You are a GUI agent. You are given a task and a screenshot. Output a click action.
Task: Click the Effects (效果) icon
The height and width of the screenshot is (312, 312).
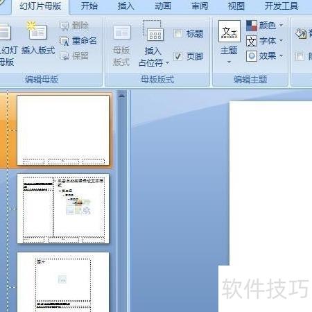[252, 56]
